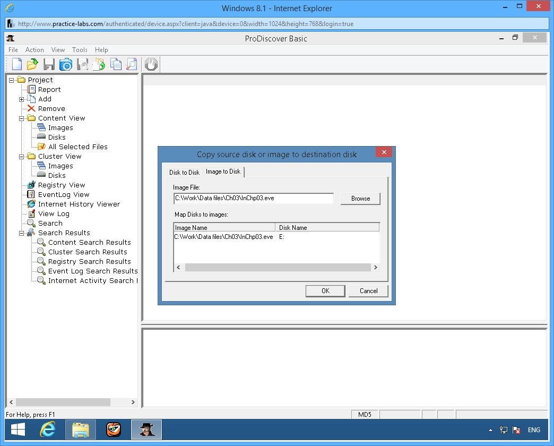The width and height of the screenshot is (554, 446).
Task: Open the Tools menu
Action: click(80, 50)
